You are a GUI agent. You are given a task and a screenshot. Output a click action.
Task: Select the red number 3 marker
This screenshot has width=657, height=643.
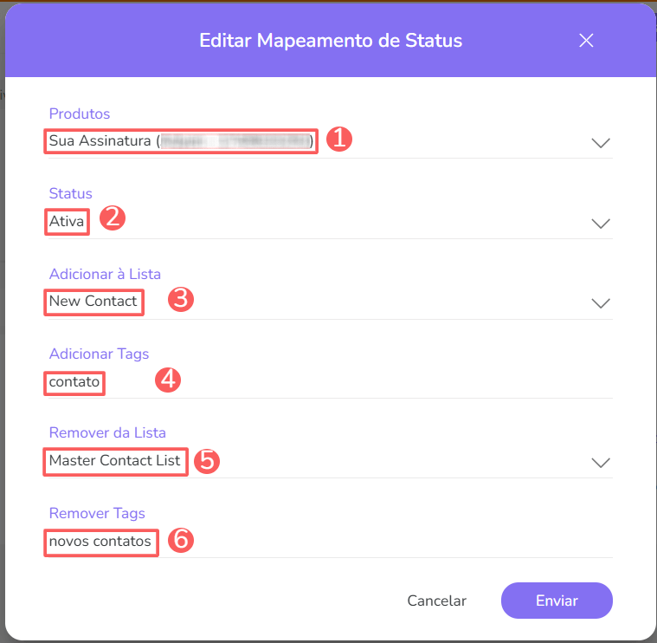(179, 299)
